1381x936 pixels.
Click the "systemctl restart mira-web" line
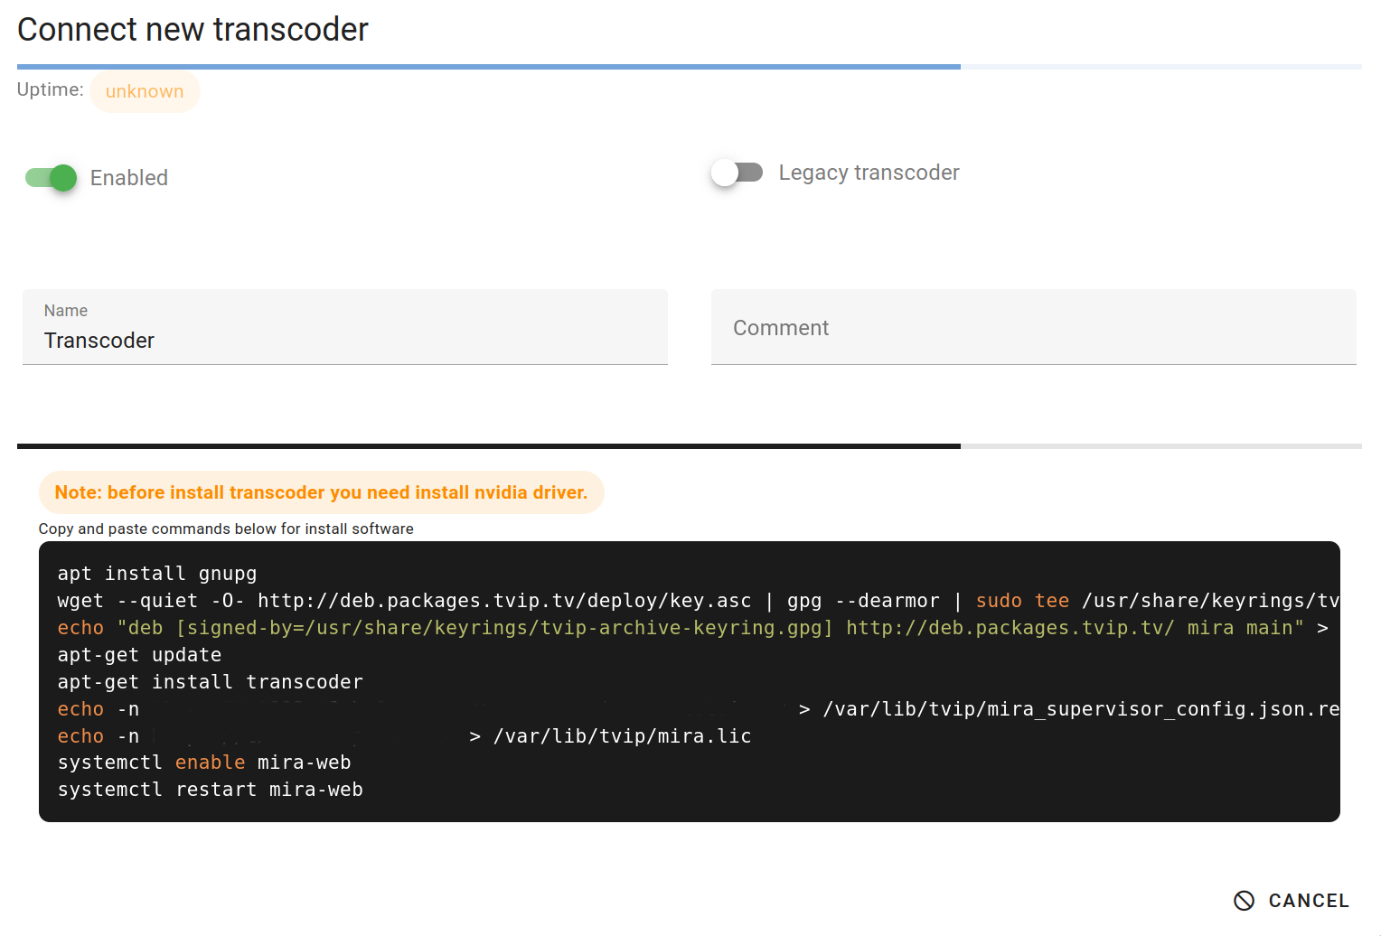210,790
